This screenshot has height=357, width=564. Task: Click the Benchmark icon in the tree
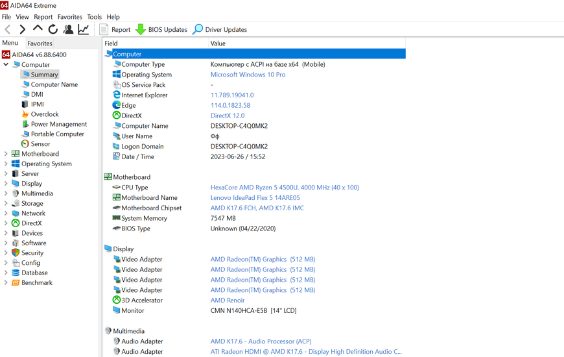coord(16,282)
